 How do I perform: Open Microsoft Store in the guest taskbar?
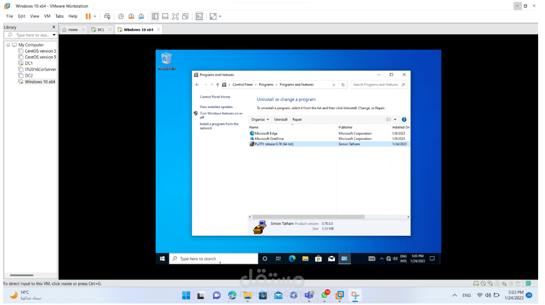318,259
